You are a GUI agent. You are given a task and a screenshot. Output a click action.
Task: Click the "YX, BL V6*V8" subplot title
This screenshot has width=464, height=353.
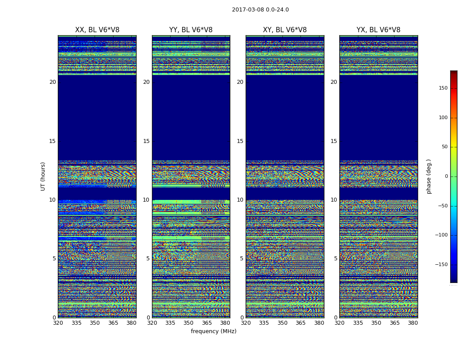[x=378, y=30]
